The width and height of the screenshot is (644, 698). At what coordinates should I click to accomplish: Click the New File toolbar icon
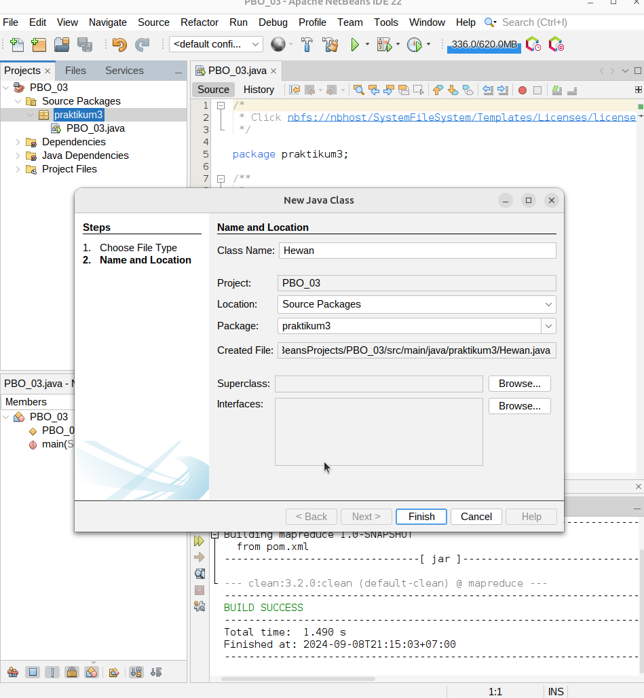(x=16, y=45)
